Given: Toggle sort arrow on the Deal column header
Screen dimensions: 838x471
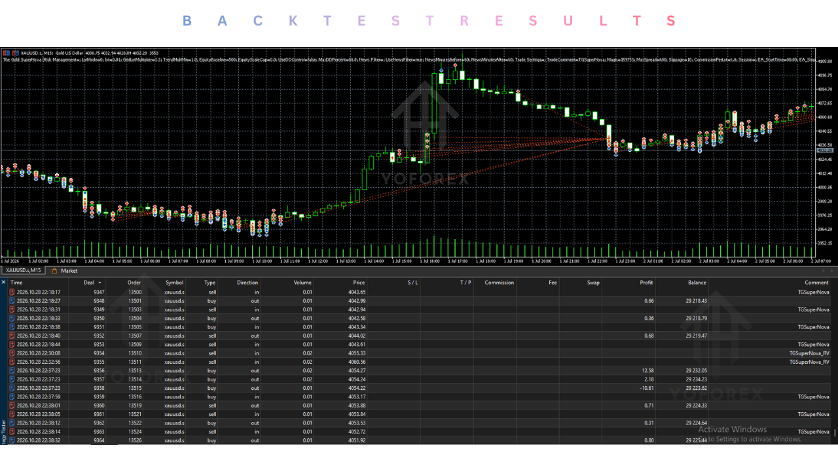Looking at the screenshot, I should [101, 283].
